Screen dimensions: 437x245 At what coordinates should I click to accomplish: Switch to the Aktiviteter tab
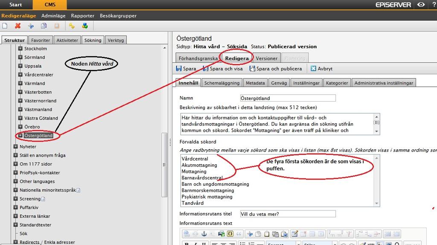67,40
